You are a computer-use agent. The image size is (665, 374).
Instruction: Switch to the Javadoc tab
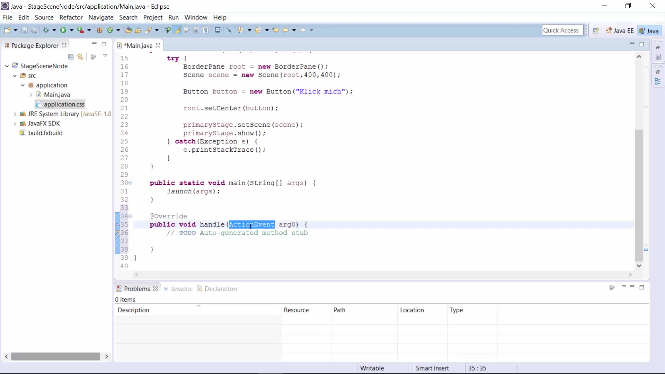[178, 289]
